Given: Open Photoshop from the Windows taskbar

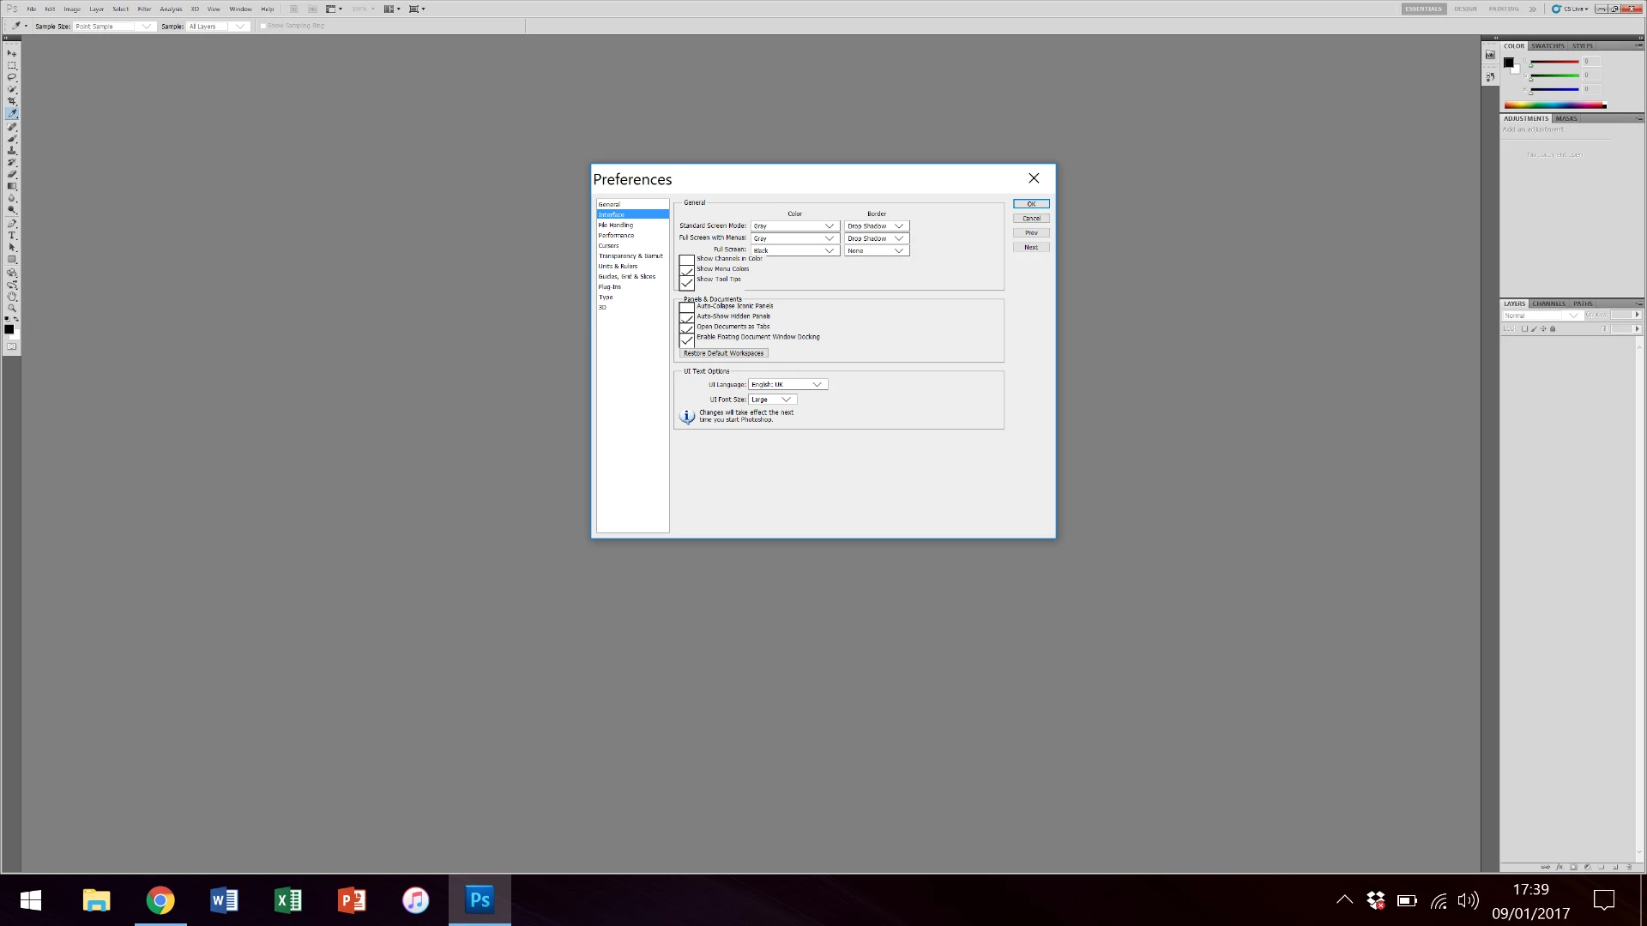Looking at the screenshot, I should click(x=480, y=900).
